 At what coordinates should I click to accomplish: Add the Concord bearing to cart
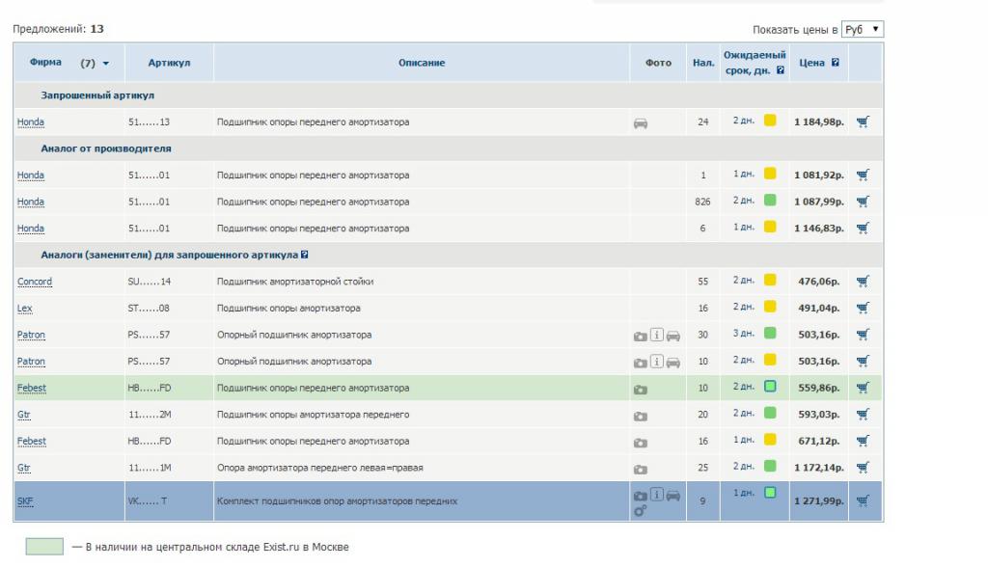click(x=862, y=282)
